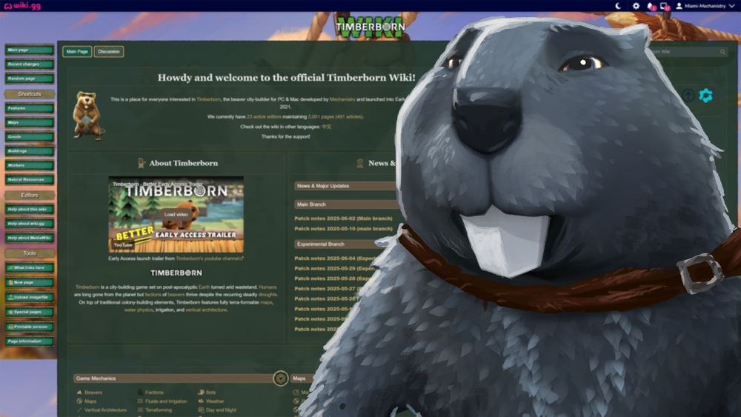Open the Mechanistry developer link
This screenshot has width=741, height=417.
342,99
